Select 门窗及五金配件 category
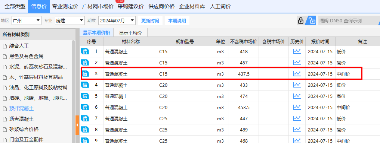The height and width of the screenshot is (143, 380). pos(26,140)
